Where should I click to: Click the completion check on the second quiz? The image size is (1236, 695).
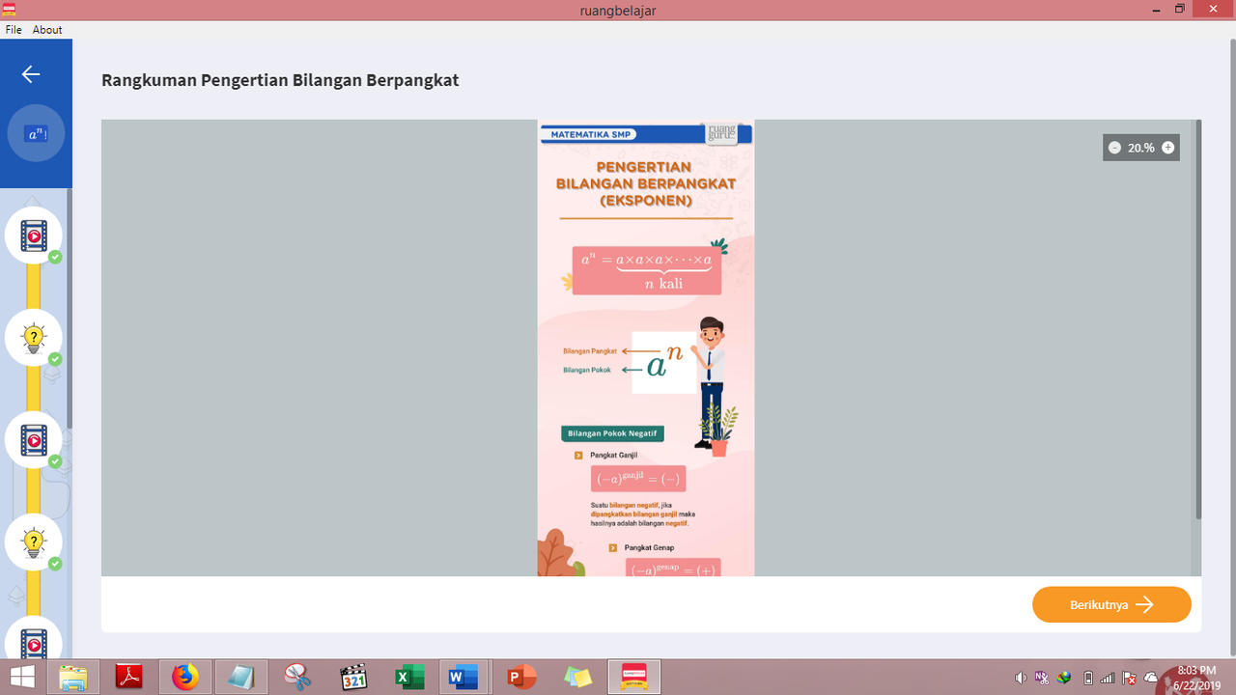pos(54,564)
